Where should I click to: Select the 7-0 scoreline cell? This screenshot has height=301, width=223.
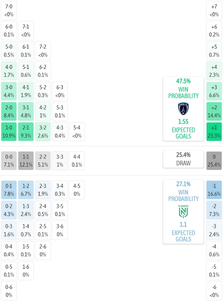(9, 10)
